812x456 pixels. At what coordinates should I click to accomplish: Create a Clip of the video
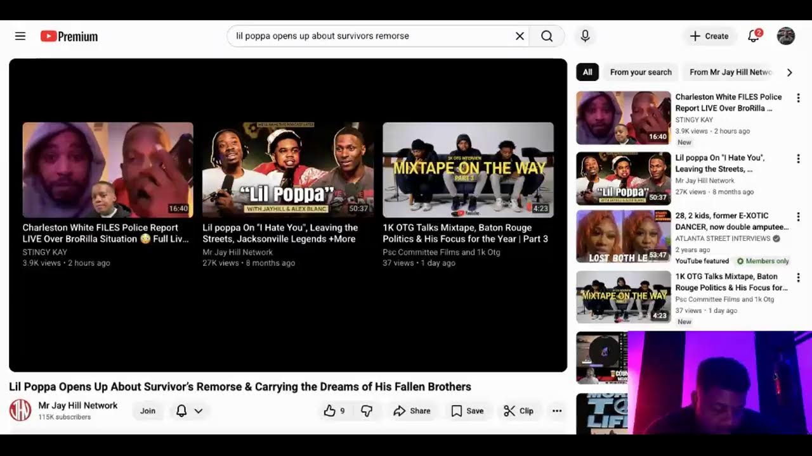[519, 411]
